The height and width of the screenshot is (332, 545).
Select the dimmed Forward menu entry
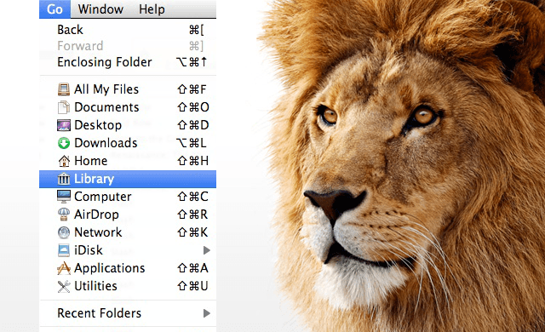click(x=80, y=46)
